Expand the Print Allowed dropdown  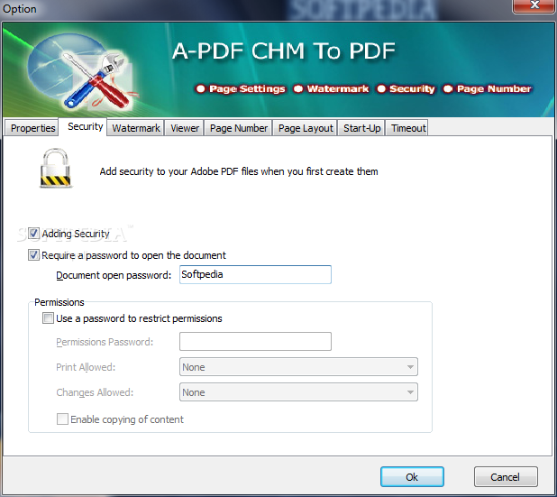click(298, 366)
